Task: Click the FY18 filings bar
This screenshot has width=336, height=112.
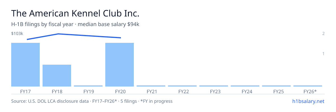Action: point(57,76)
